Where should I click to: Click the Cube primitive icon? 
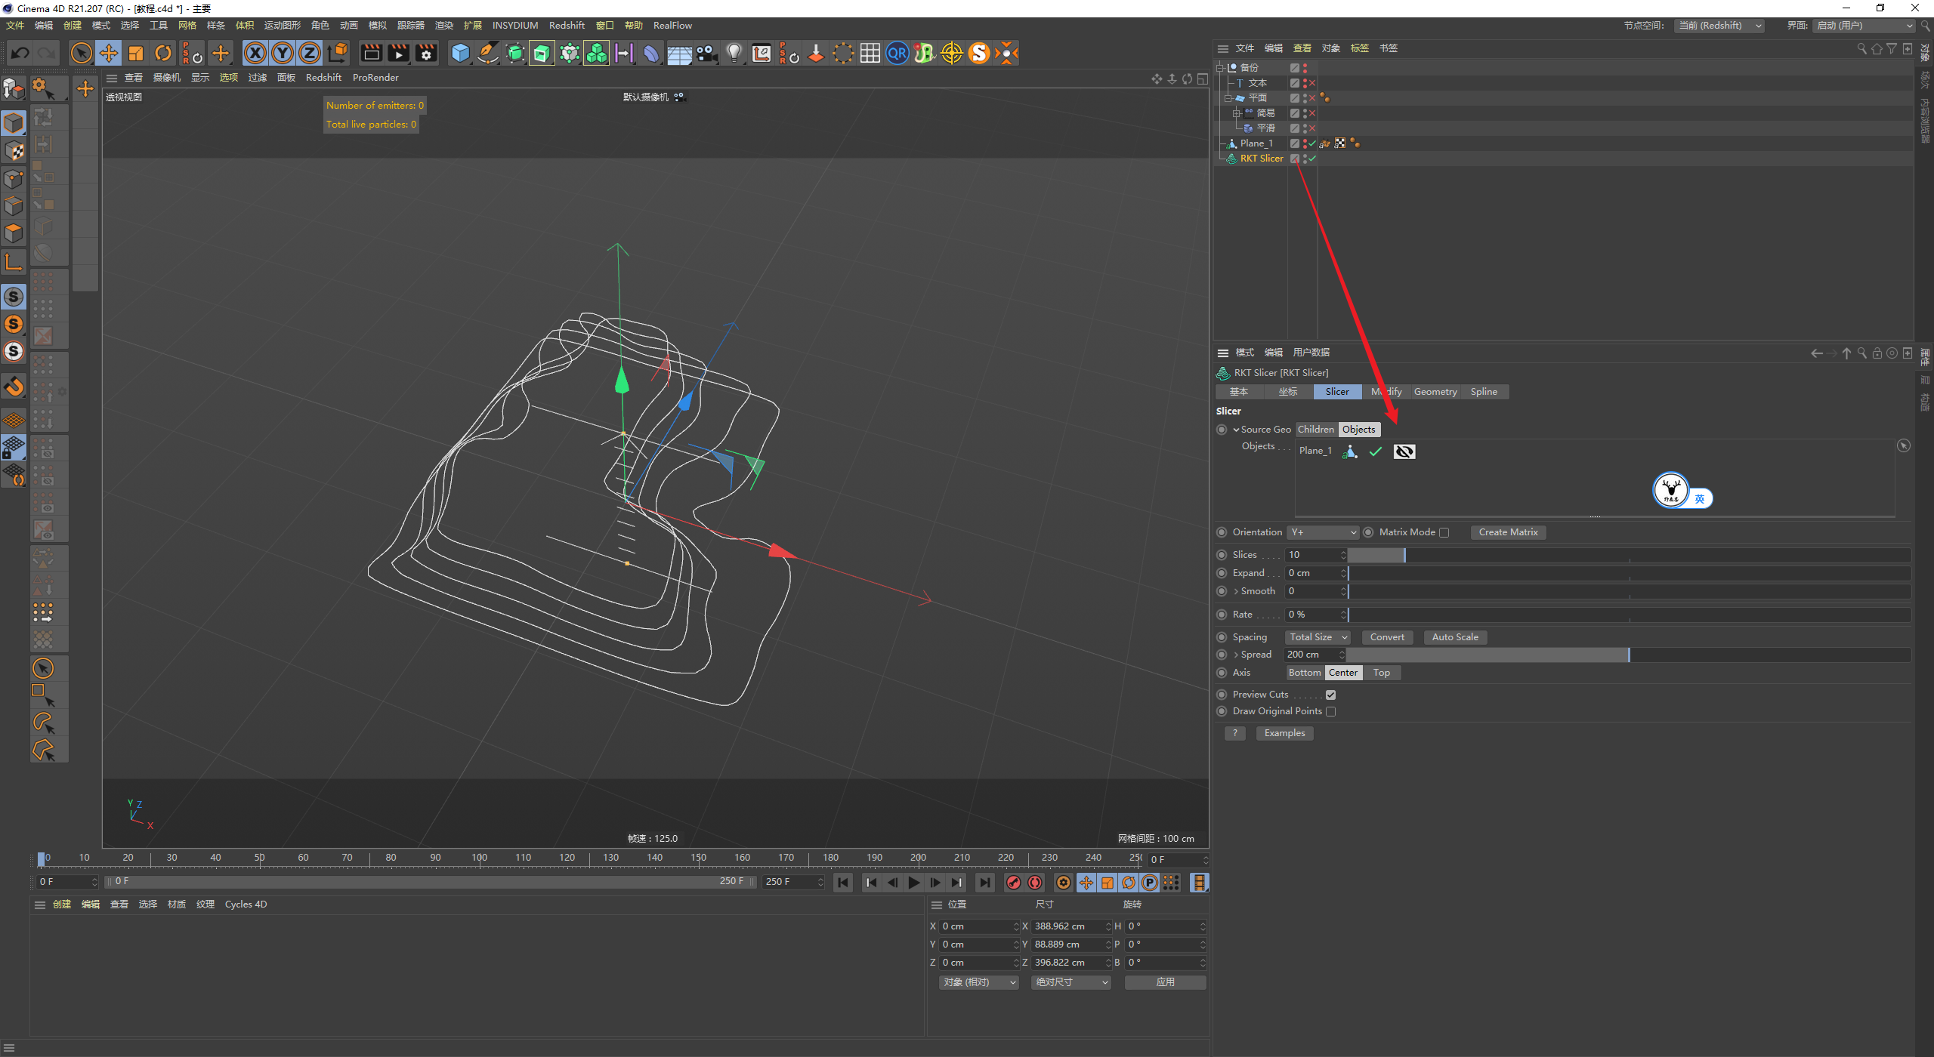pyautogui.click(x=460, y=53)
